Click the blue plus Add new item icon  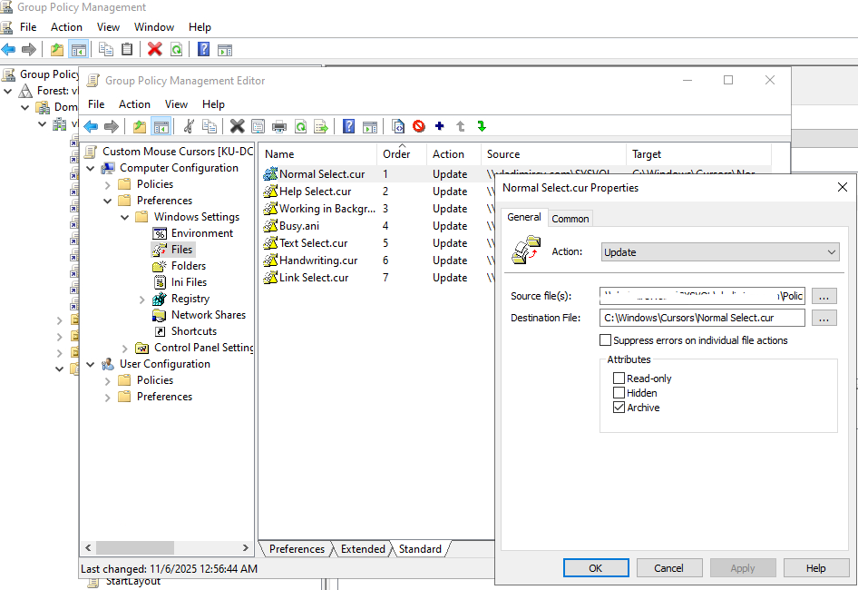coord(439,126)
